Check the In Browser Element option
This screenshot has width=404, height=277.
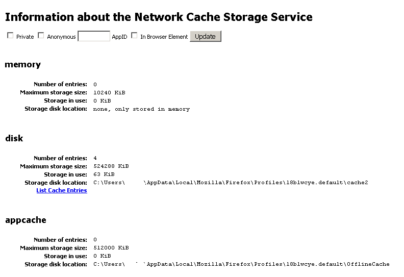coord(134,36)
